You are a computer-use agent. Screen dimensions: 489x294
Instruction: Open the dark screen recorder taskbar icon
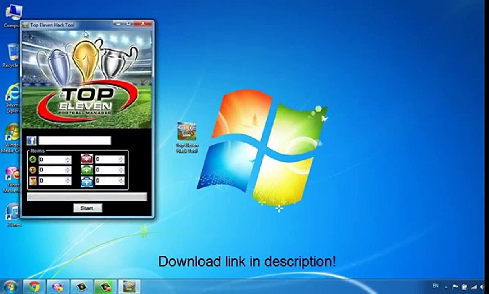click(x=81, y=287)
